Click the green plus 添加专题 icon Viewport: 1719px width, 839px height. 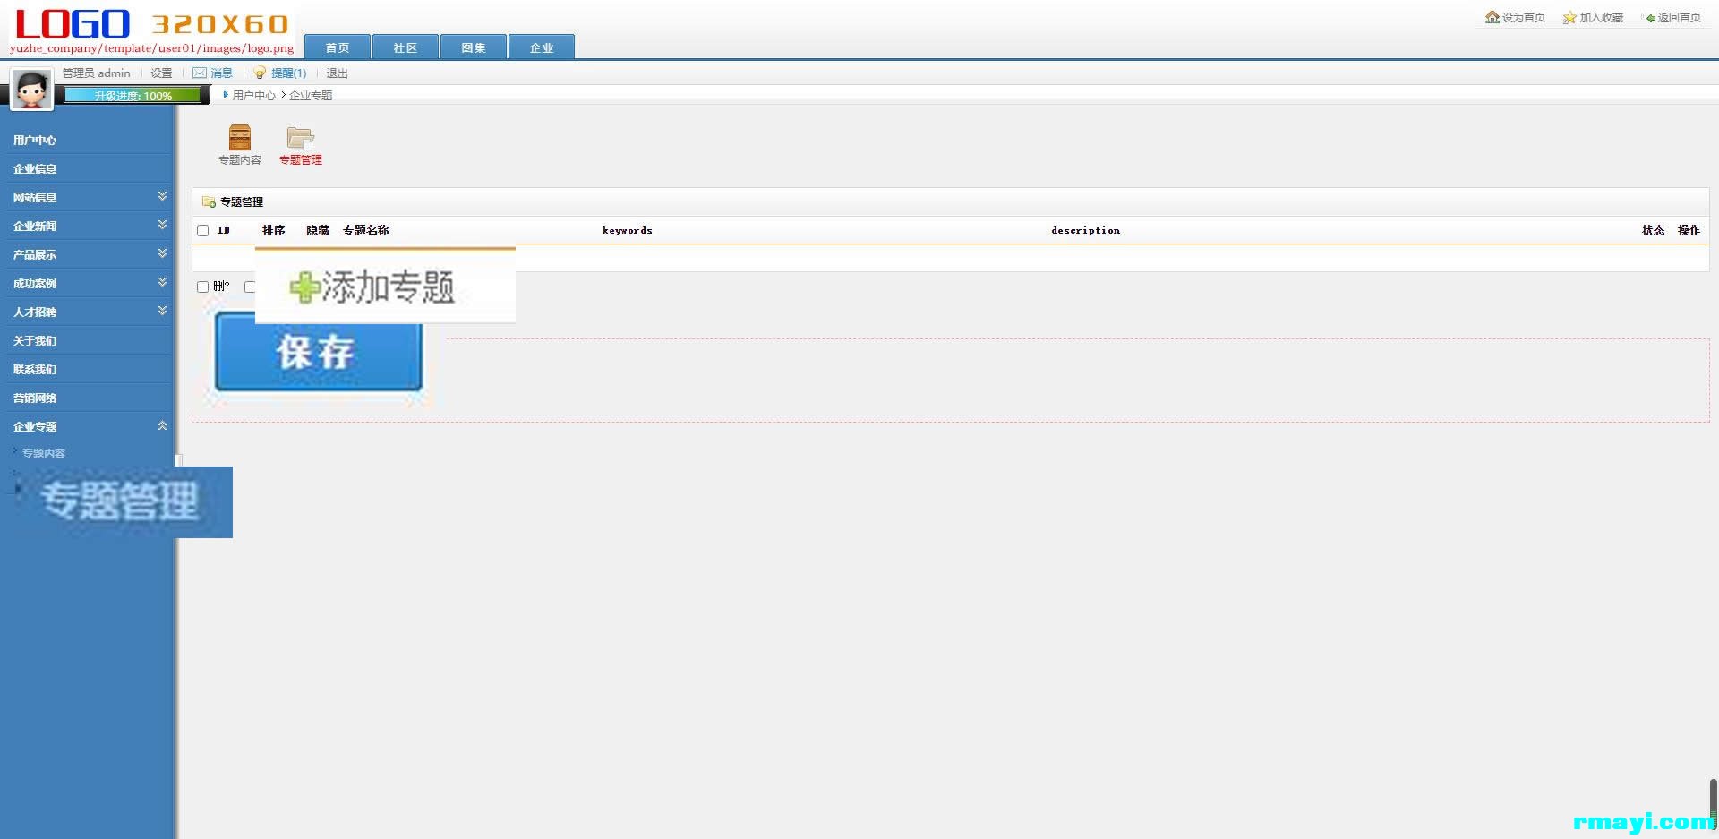tap(304, 287)
